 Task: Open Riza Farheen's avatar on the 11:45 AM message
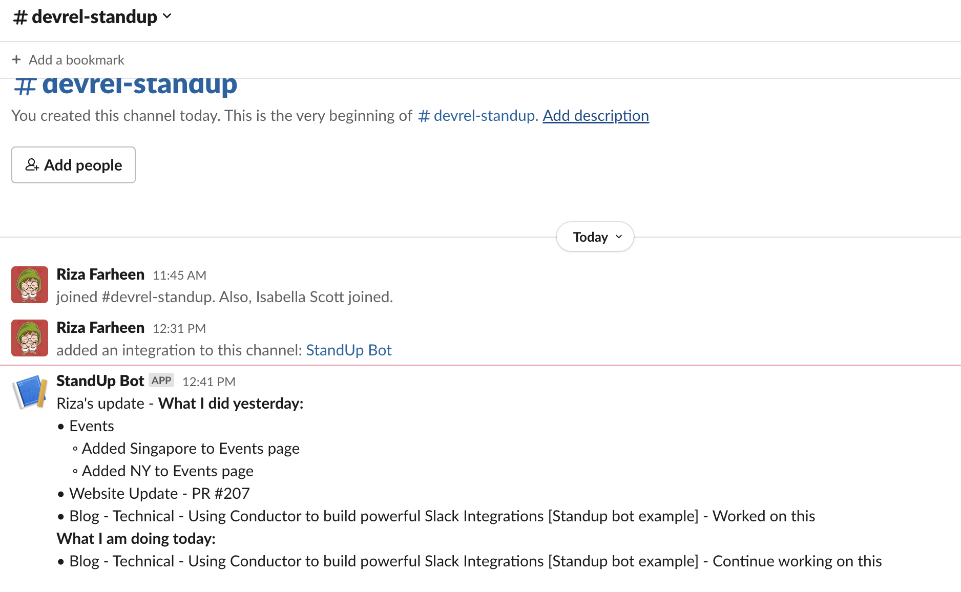[30, 285]
